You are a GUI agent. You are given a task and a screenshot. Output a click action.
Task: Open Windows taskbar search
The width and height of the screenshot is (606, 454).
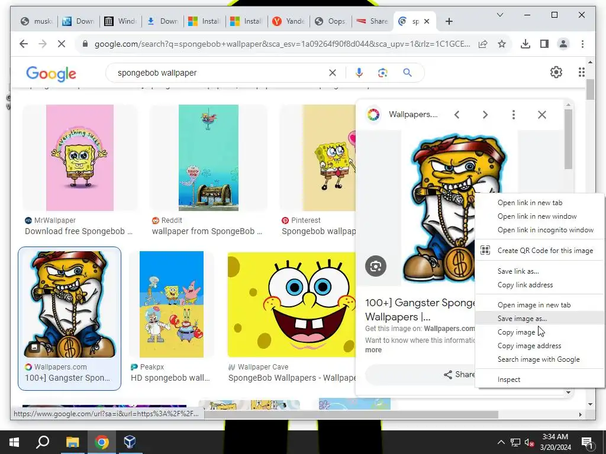[x=43, y=442]
